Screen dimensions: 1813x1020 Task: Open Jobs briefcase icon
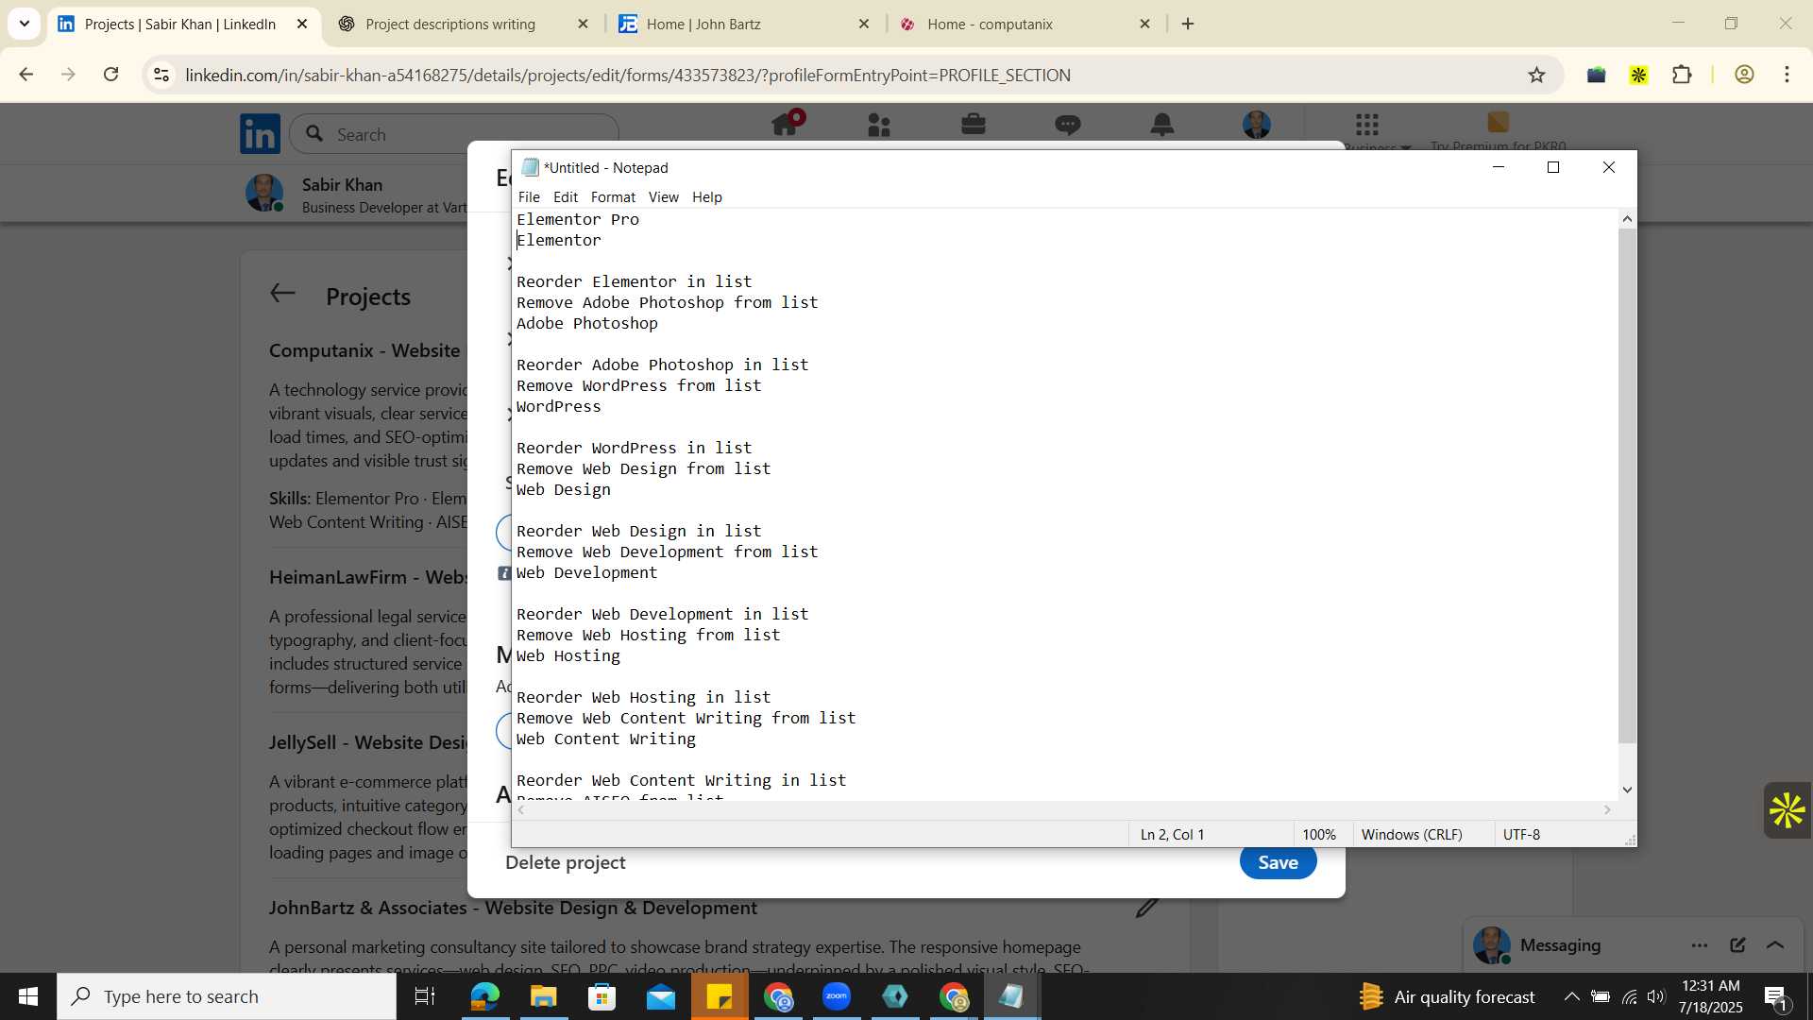(x=974, y=125)
